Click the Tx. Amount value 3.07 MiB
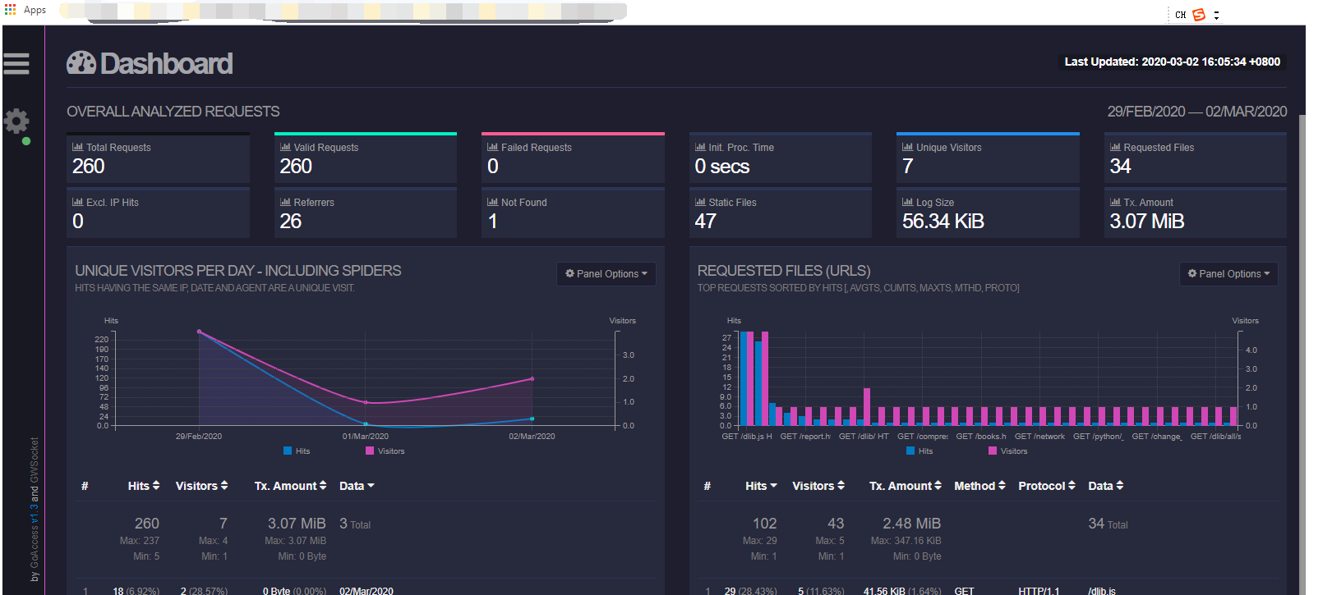This screenshot has width=1332, height=595. [x=1146, y=221]
